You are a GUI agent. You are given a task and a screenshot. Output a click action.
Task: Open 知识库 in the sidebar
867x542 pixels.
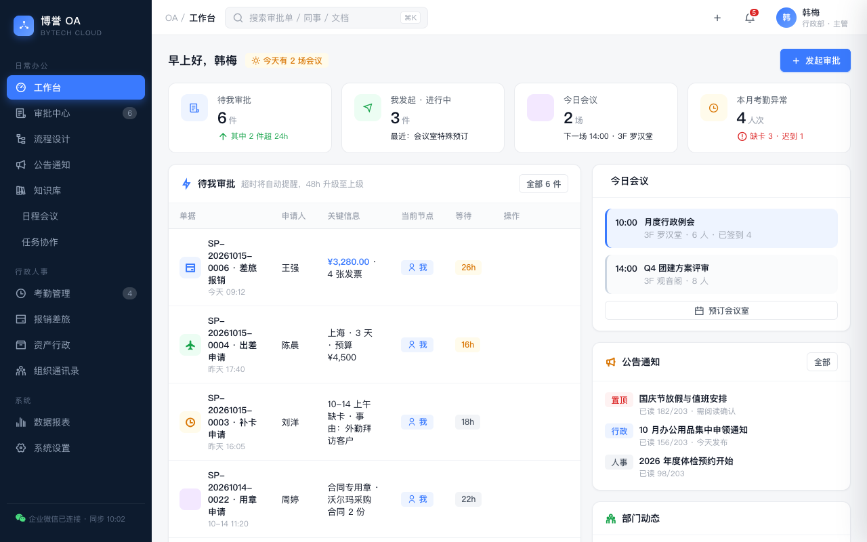tap(76, 190)
